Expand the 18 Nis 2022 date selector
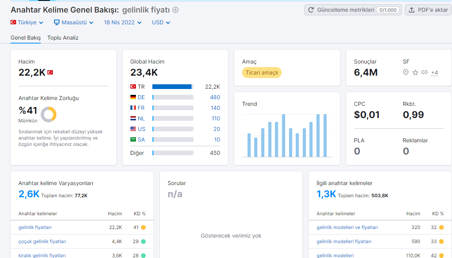The width and height of the screenshot is (452, 258). point(123,22)
